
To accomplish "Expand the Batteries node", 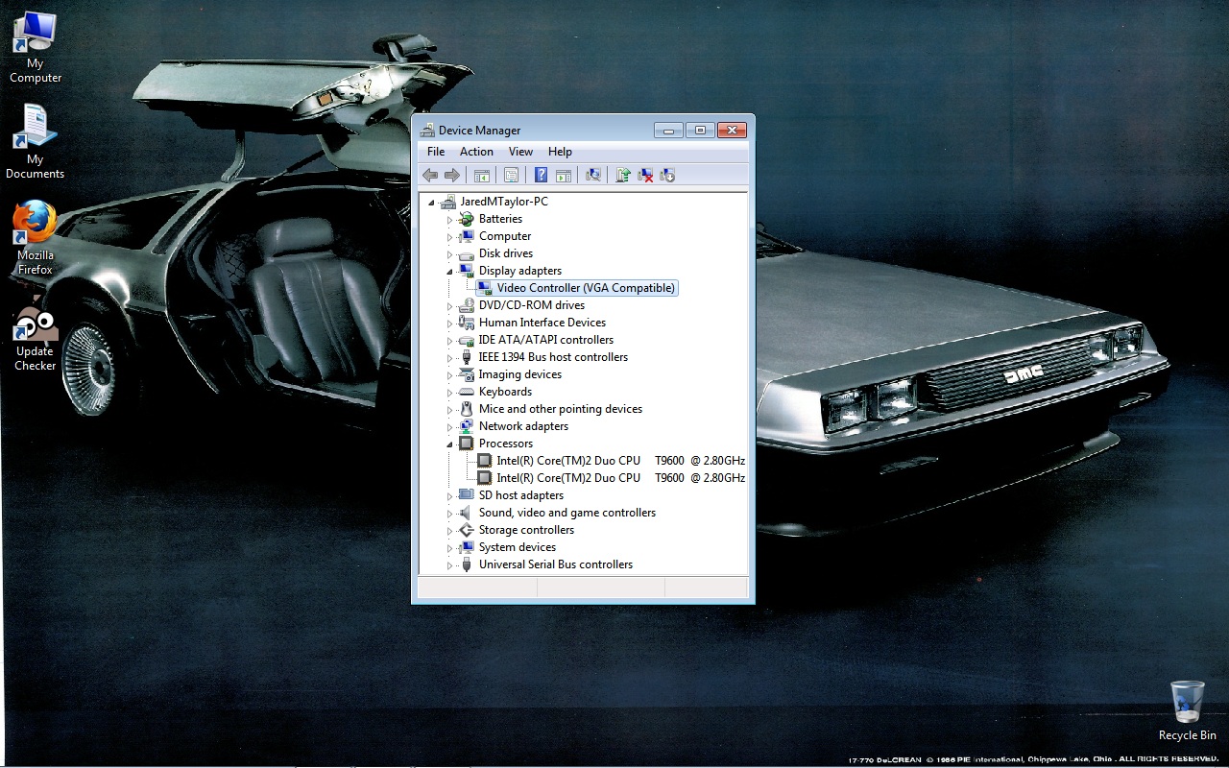I will point(449,220).
